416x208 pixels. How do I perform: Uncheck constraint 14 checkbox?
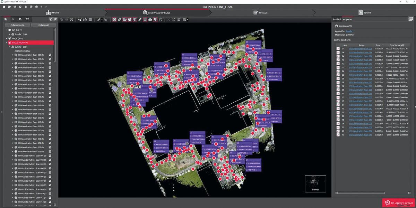(x=338, y=53)
